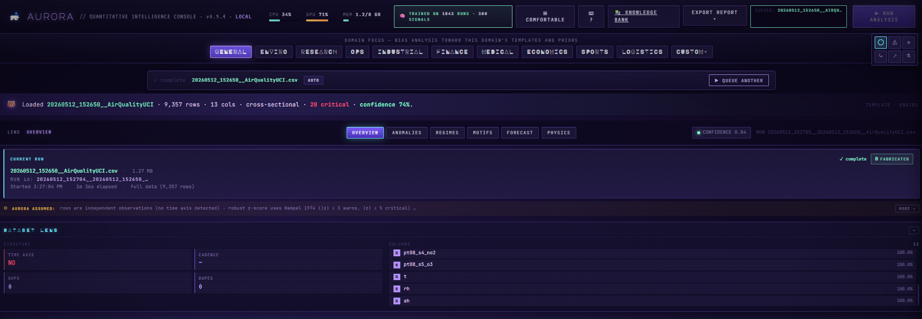Click the GPU 71% usage bar

tap(317, 20)
